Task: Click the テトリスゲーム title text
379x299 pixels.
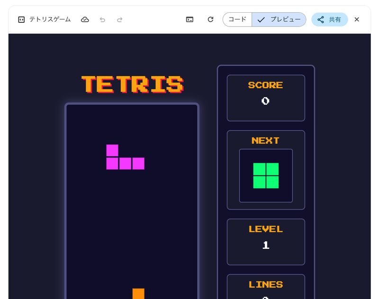Action: (50, 19)
